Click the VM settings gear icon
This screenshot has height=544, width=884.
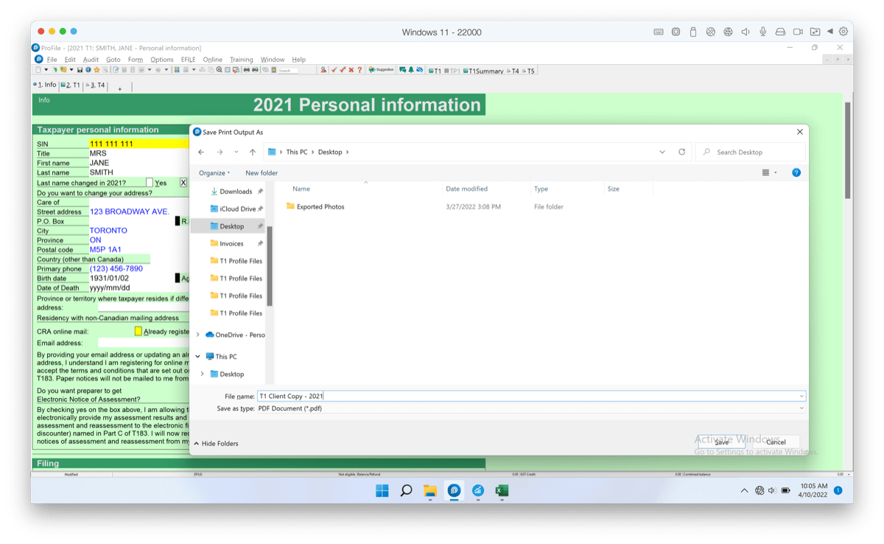click(843, 32)
